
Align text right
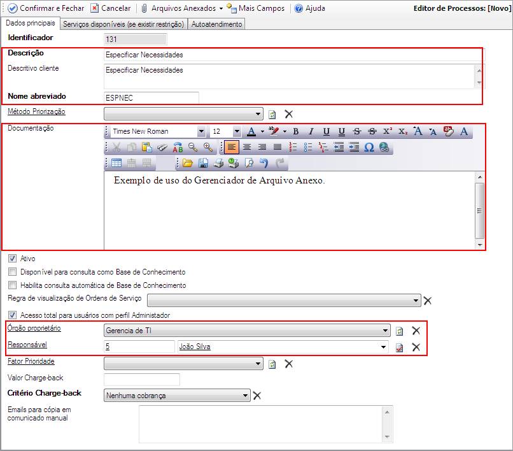click(262, 147)
